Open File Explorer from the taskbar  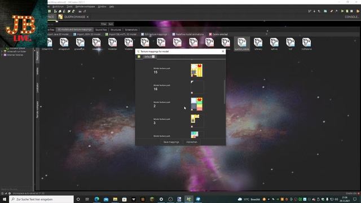click(115, 199)
